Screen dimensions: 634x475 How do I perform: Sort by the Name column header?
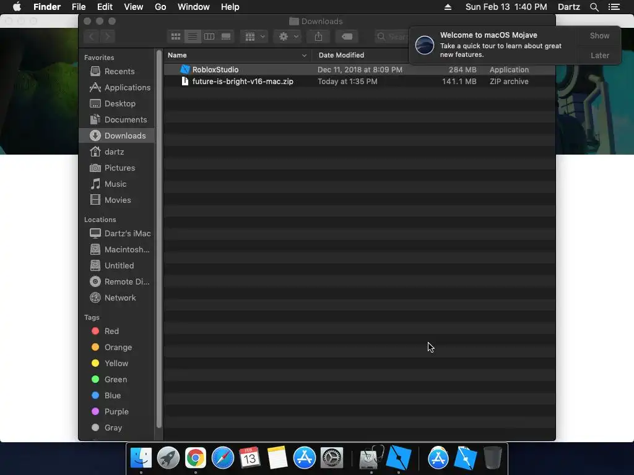click(237, 55)
